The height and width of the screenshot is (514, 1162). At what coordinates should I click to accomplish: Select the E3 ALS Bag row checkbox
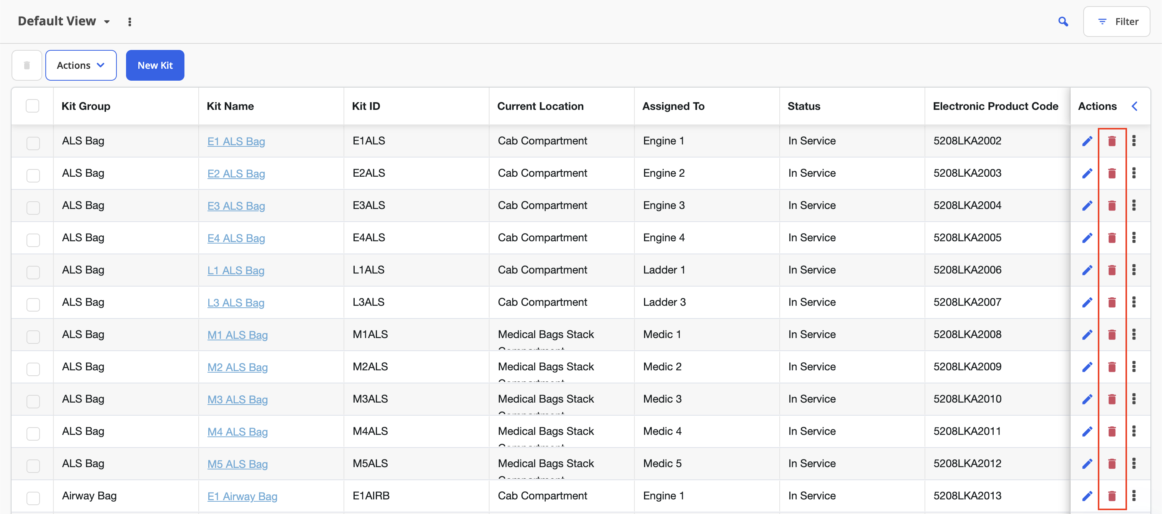click(33, 208)
